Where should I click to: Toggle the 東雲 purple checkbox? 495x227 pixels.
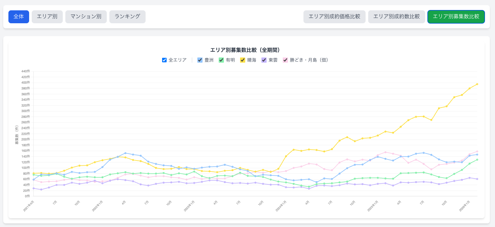264,60
